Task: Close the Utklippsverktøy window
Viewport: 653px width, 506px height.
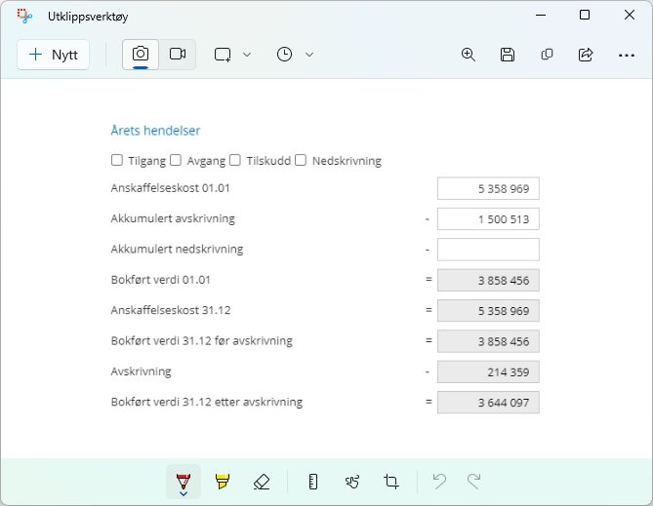Action: (x=630, y=16)
